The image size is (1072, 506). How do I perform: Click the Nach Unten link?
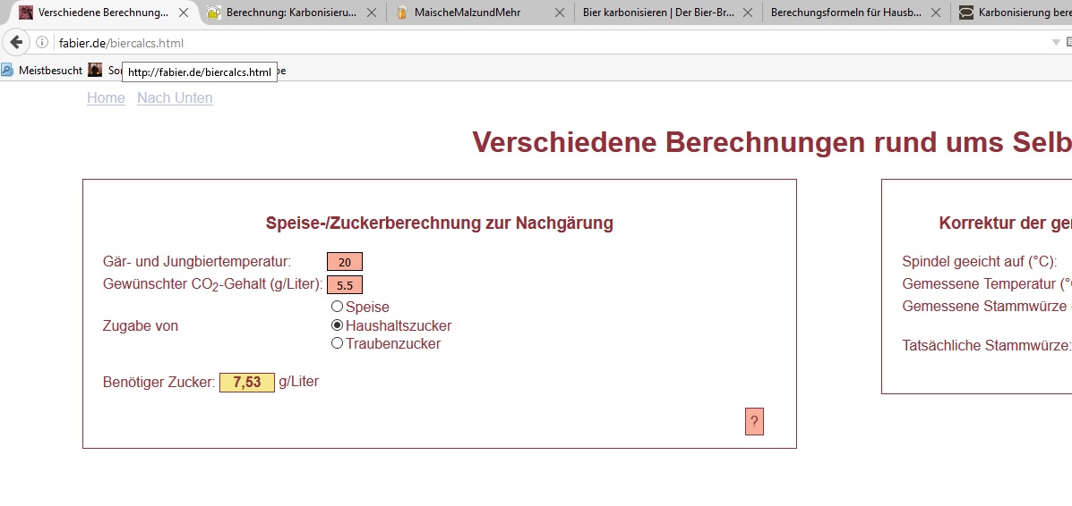[175, 98]
